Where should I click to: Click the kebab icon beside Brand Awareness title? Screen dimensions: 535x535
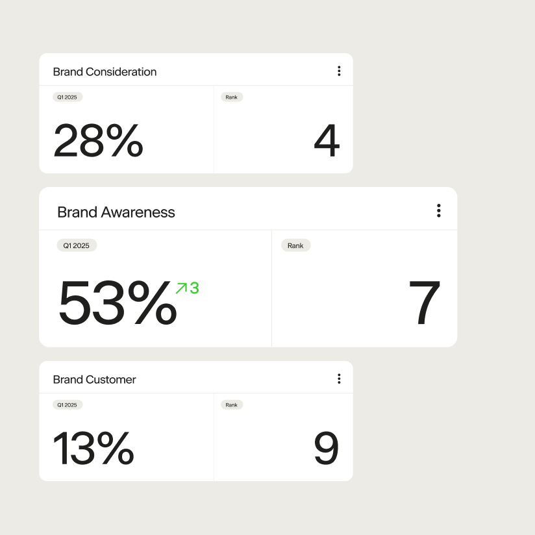point(439,210)
